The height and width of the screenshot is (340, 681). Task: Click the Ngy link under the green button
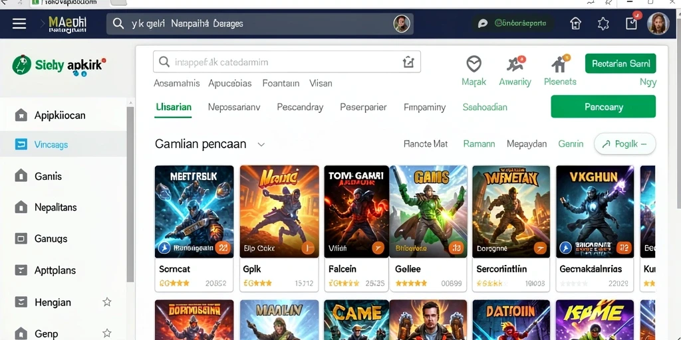tap(648, 82)
